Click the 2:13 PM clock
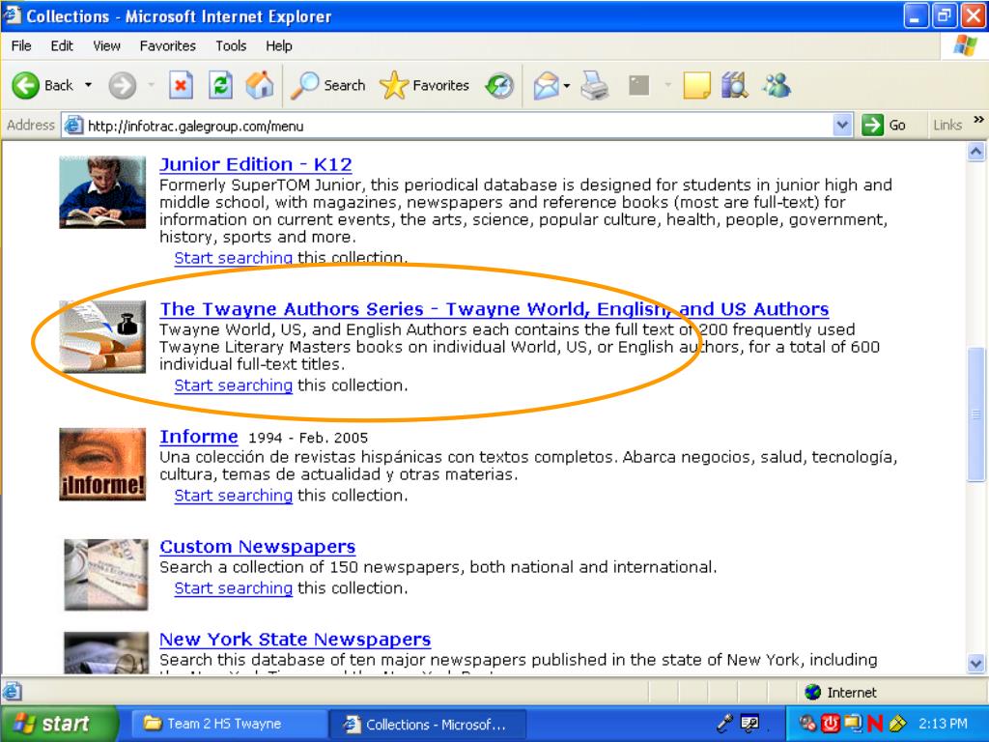The width and height of the screenshot is (989, 742). (x=943, y=724)
